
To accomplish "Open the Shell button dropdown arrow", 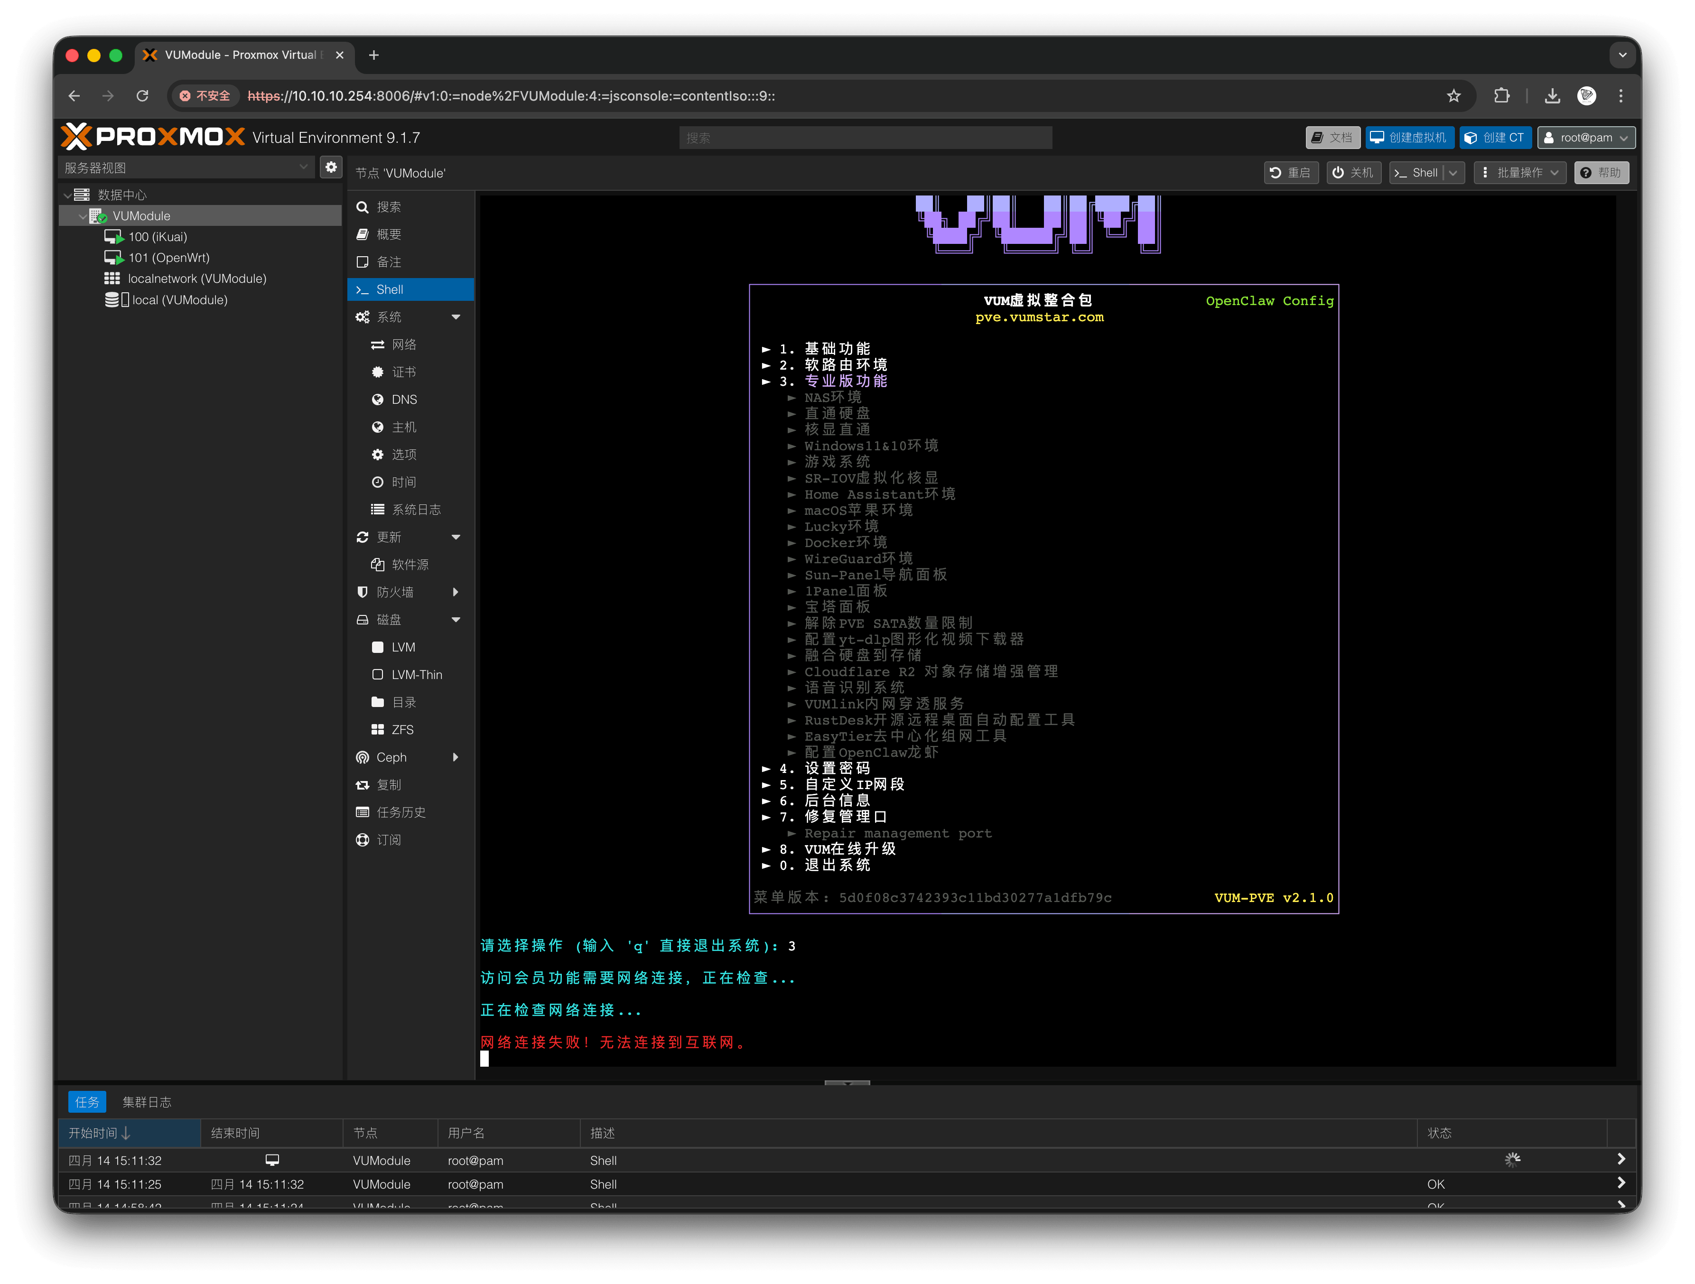I will pyautogui.click(x=1453, y=172).
